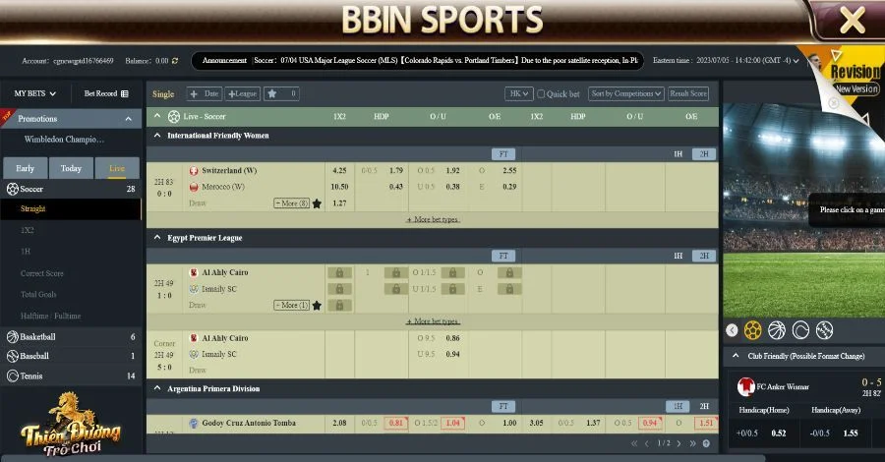Select Total Goals bet type
The image size is (885, 462).
pyautogui.click(x=38, y=295)
